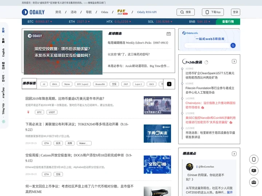Open news 美SEC指控NanoBit和CoinW6
This screenshot has height=196, width=262.
(x=210, y=120)
